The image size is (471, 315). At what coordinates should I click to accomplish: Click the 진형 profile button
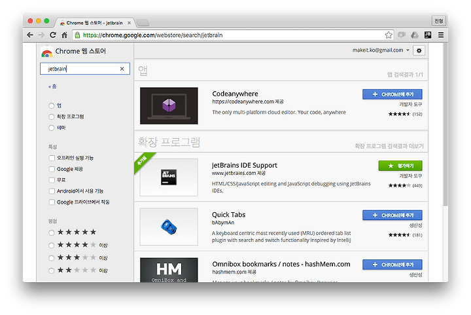click(439, 21)
